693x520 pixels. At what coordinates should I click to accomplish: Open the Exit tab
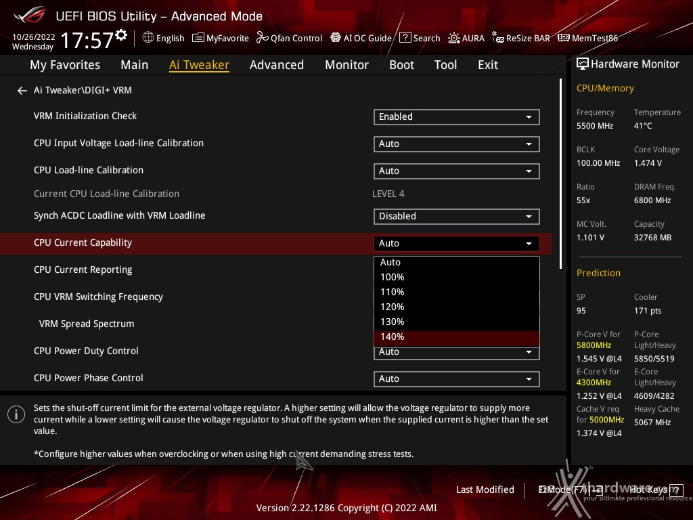click(x=488, y=65)
